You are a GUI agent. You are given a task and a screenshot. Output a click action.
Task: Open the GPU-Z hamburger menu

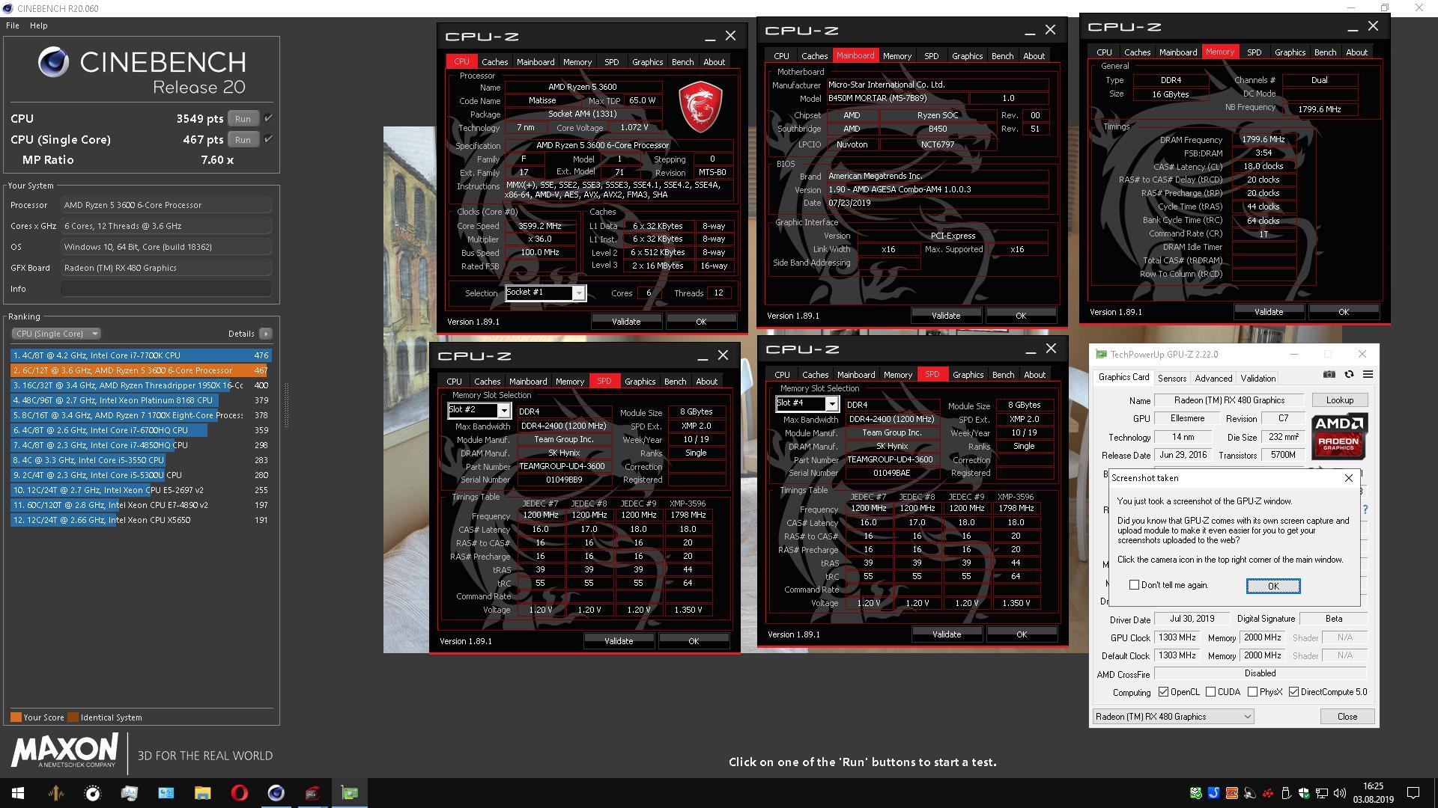[1368, 375]
